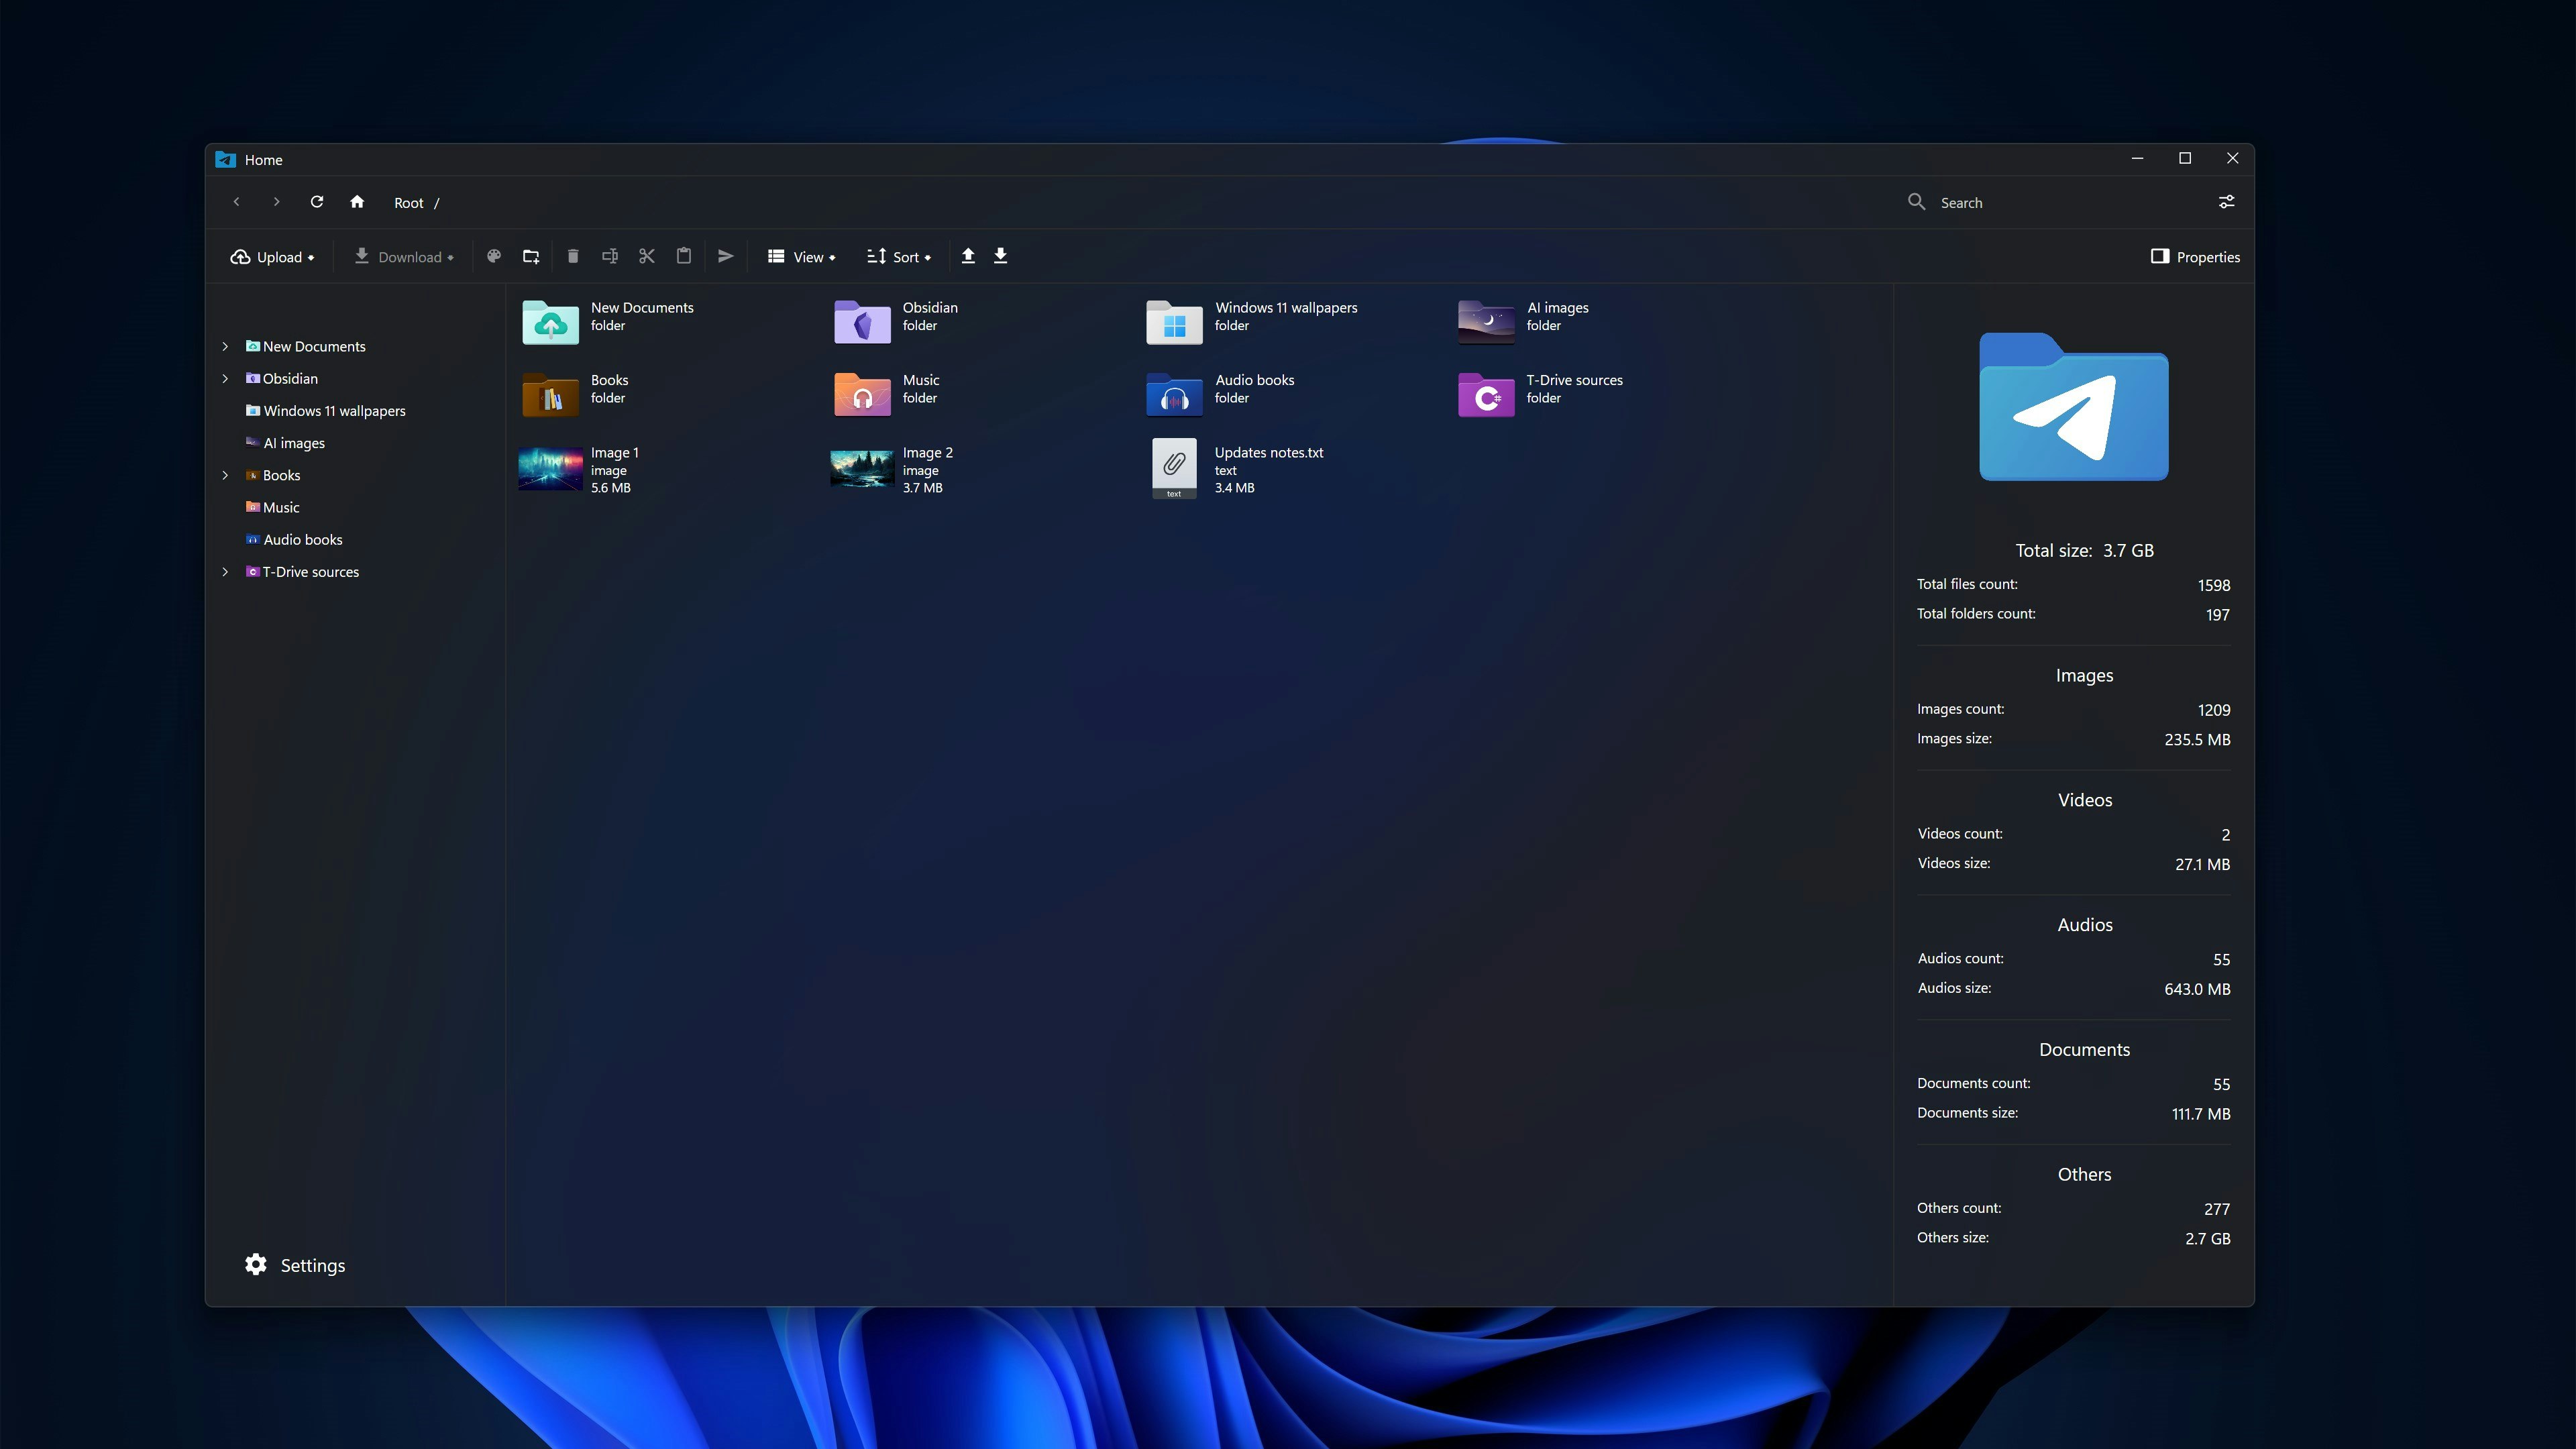
Task: Expand Obsidian in the folder tree
Action: coord(225,379)
